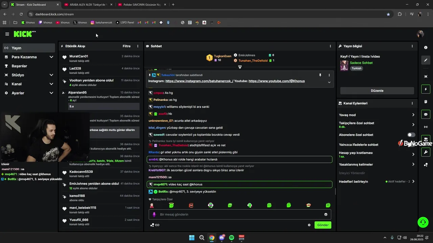The width and height of the screenshot is (433, 243).
Task: Insert the red angry face emote
Action: pyautogui.click(x=191, y=205)
